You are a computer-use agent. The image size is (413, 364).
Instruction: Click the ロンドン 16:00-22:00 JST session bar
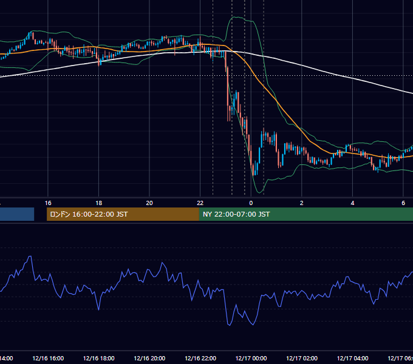click(123, 214)
